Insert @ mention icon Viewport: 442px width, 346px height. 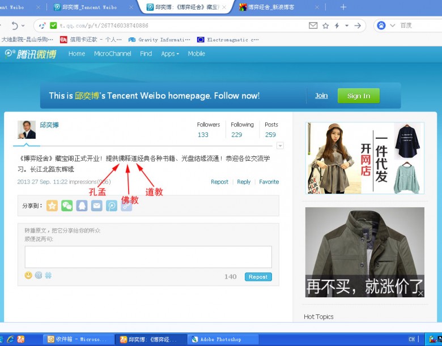pyautogui.click(x=39, y=275)
